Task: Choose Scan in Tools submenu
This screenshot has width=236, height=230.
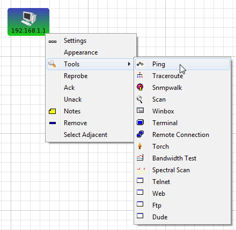Action: coord(182,99)
